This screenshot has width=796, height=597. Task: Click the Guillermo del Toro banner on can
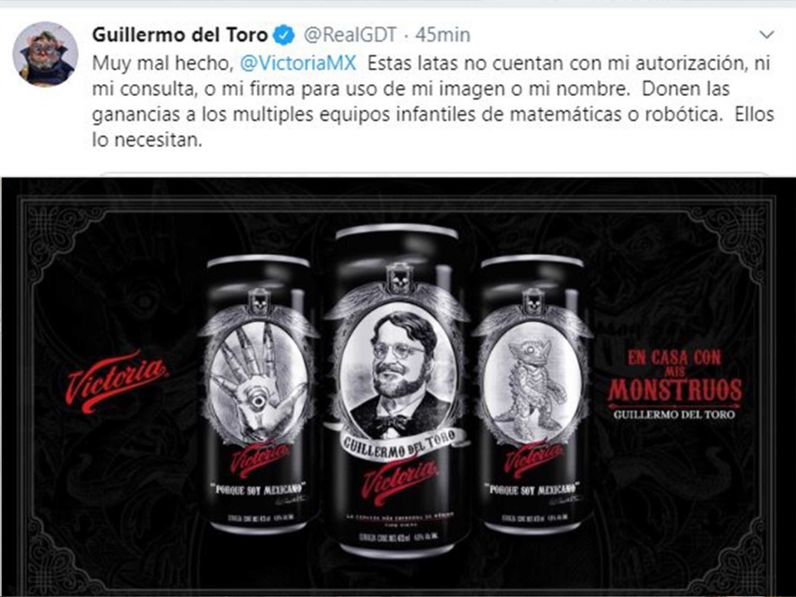click(x=401, y=443)
